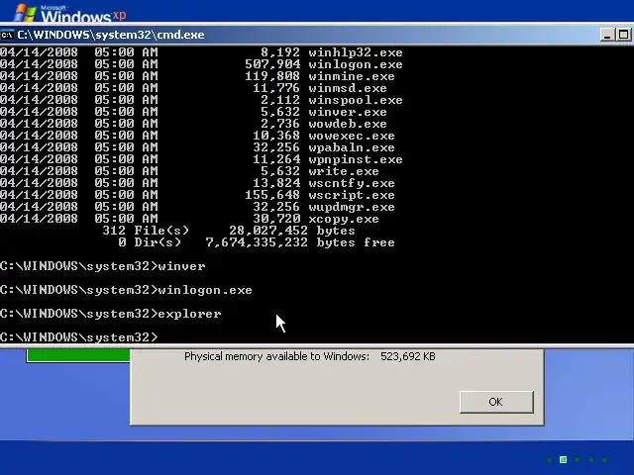The image size is (634, 475).
Task: Select the wupdmgr.exe listing entry
Action: (x=197, y=207)
